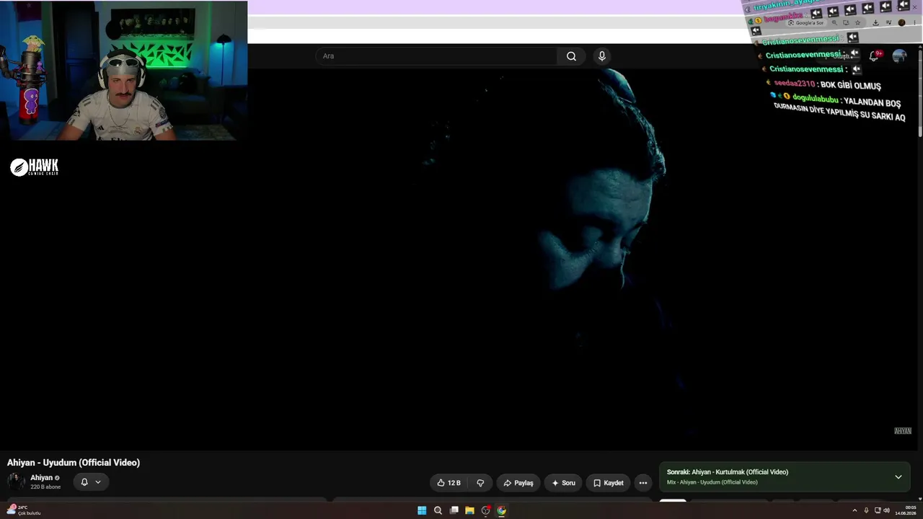Image resolution: width=923 pixels, height=519 pixels.
Task: Click the 'Sonraki: Ahiyan - Kurtulmak (Official Video)' text
Action: (728, 472)
